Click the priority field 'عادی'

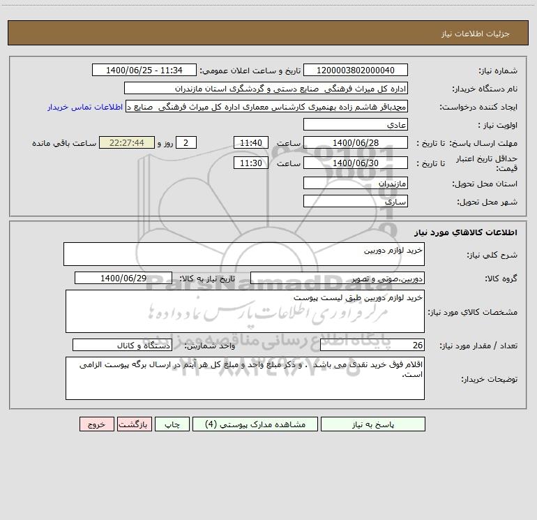click(x=356, y=124)
